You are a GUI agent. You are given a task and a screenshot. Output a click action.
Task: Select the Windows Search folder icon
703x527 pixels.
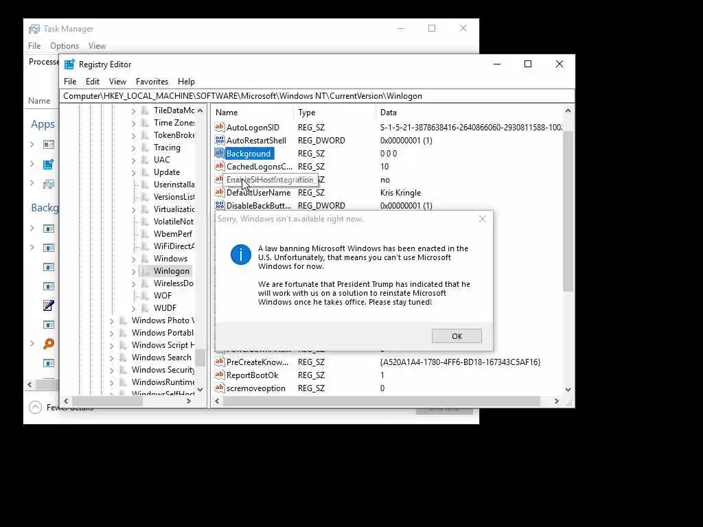(124, 357)
